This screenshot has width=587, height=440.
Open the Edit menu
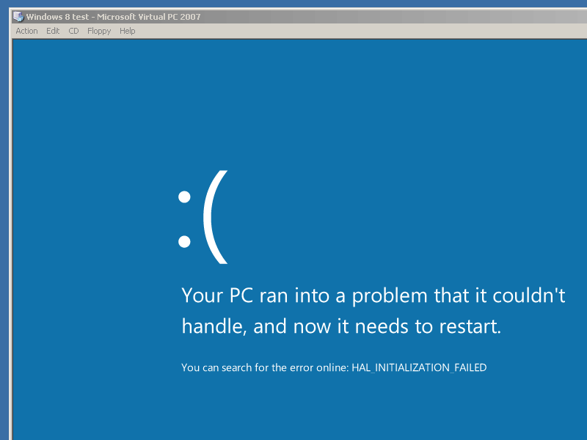53,31
